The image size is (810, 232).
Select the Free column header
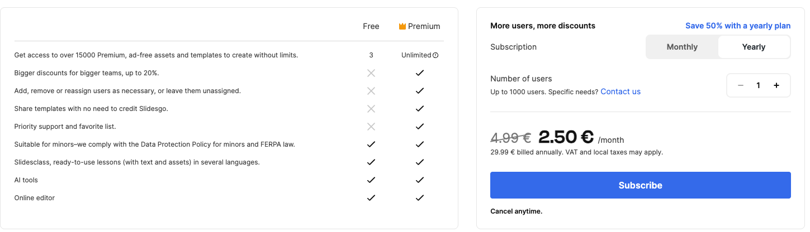coord(371,26)
